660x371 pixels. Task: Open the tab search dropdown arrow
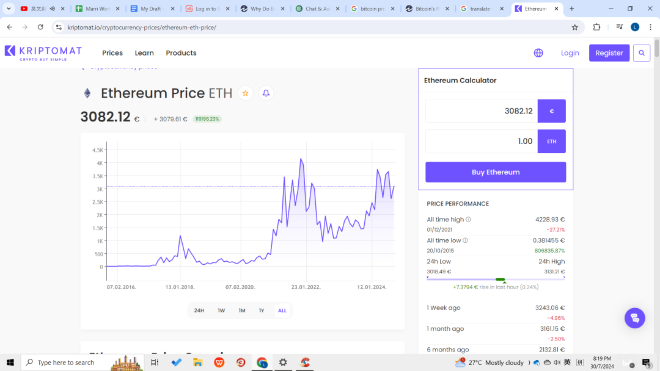coord(9,9)
